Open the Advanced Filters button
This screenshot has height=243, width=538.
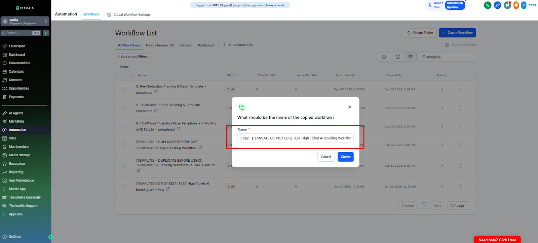coord(133,57)
